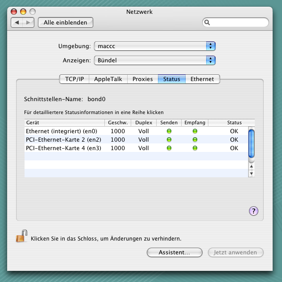
Task: Minimize the Netzwerk window with yellow button
Action: 23,12
